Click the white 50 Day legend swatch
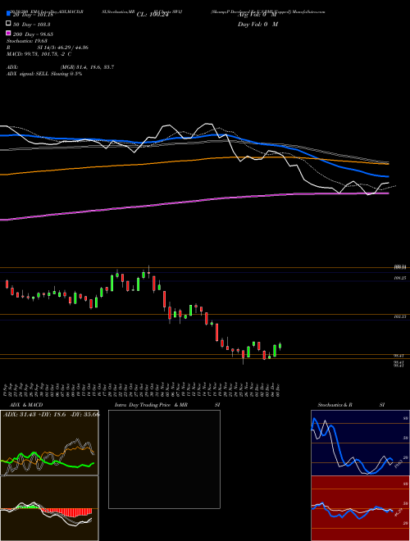 (8, 24)
